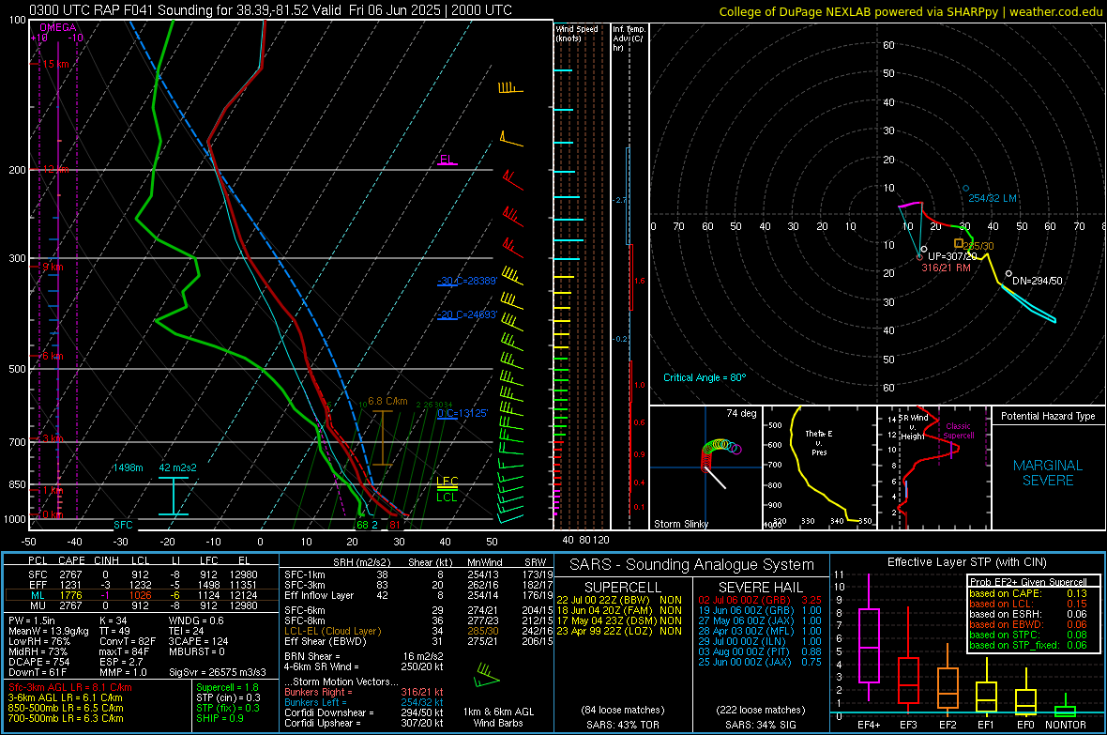
Task: Click the yellow LFC marker label
Action: click(x=447, y=482)
